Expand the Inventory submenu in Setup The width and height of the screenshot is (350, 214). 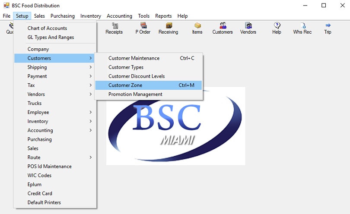click(x=55, y=121)
